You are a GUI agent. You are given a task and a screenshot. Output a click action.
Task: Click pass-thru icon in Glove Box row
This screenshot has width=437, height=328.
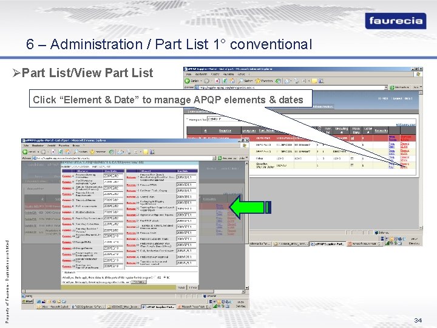click(x=351, y=165)
